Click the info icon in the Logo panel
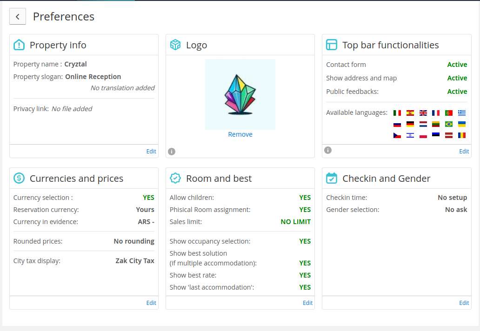 172,151
